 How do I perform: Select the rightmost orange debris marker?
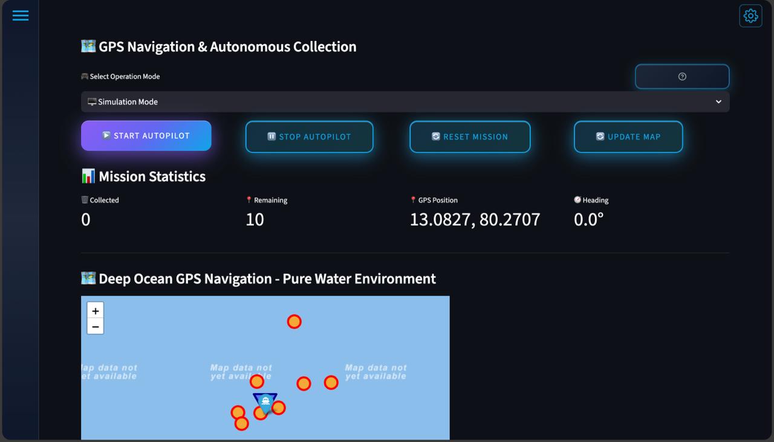pos(331,382)
